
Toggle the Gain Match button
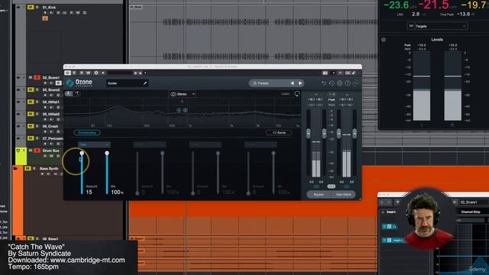click(343, 194)
